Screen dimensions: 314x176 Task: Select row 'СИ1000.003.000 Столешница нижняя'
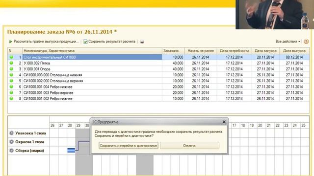coord(158,75)
